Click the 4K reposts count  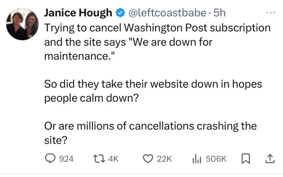coord(113,159)
